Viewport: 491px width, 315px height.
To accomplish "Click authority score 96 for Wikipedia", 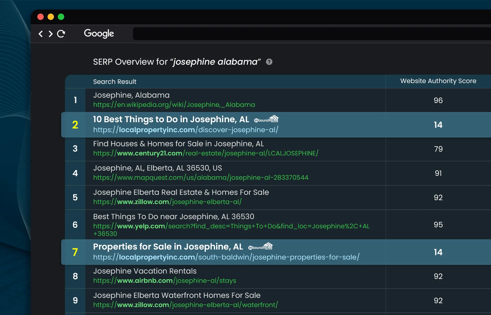I will (x=438, y=100).
